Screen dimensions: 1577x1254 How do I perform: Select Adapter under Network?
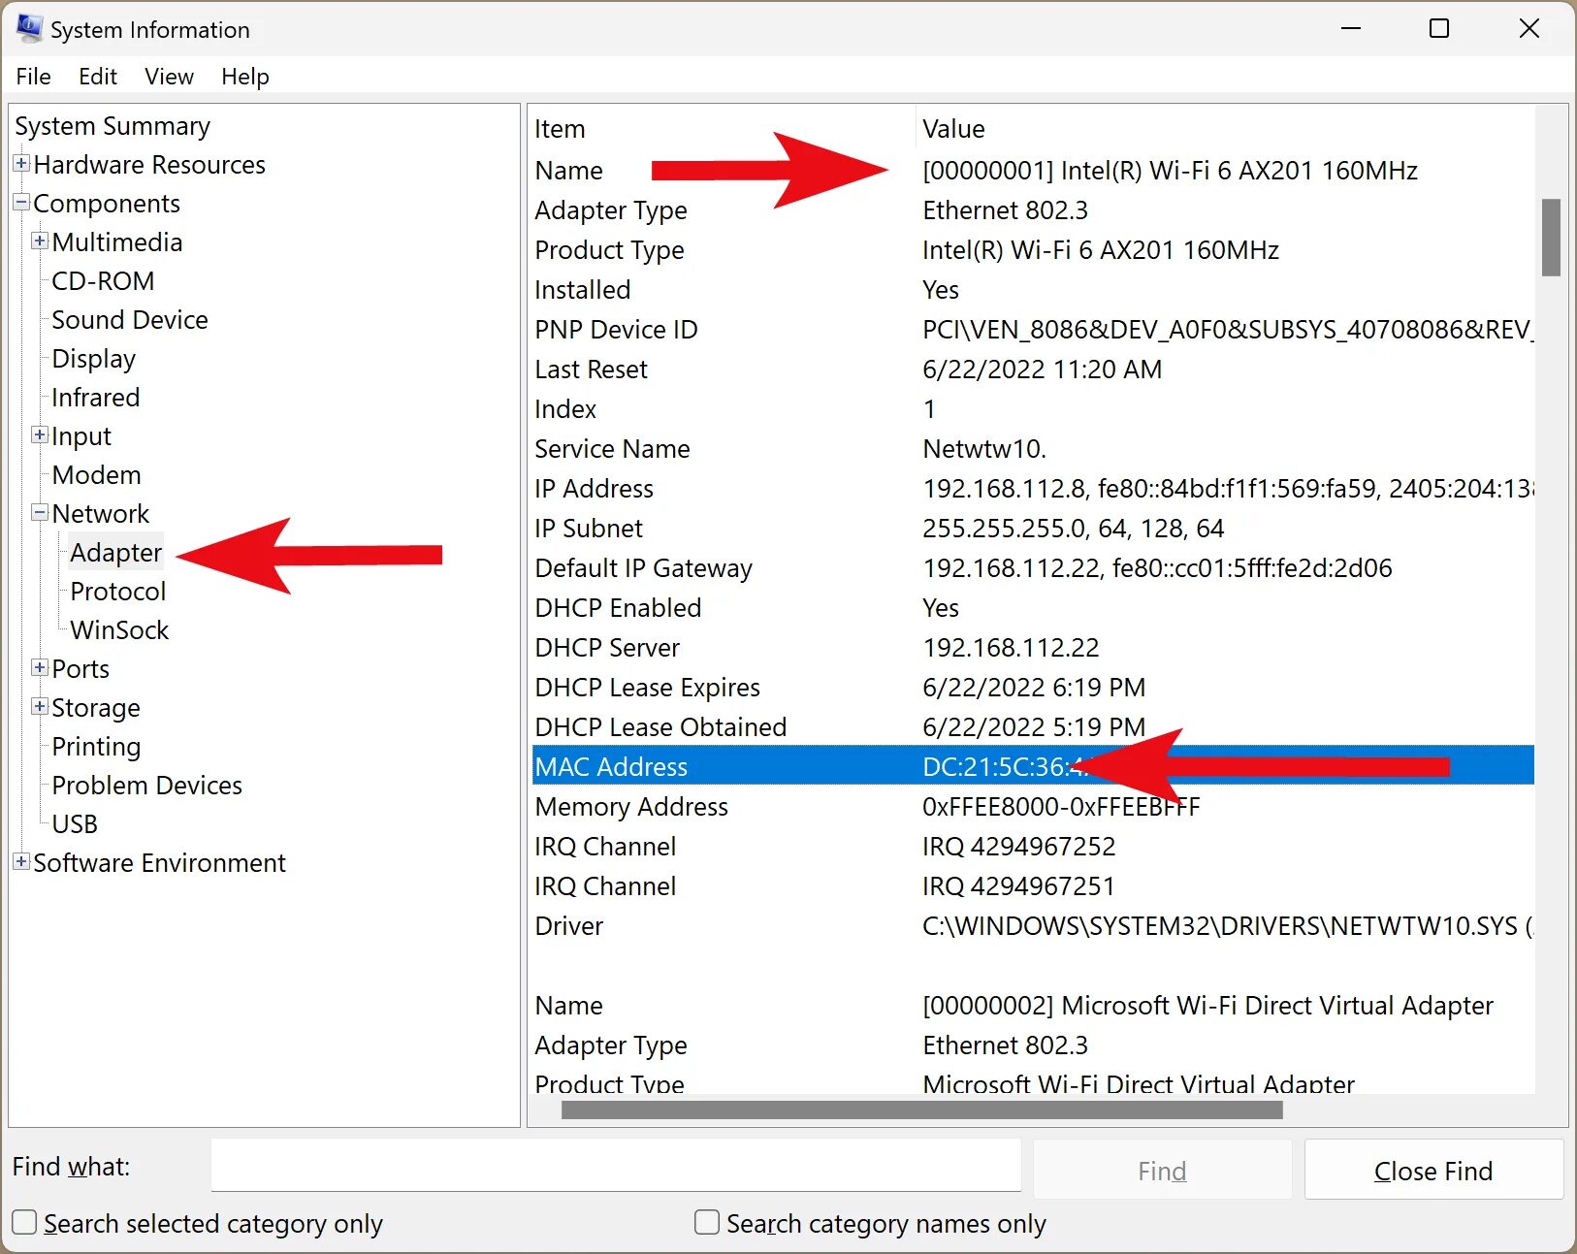click(116, 553)
